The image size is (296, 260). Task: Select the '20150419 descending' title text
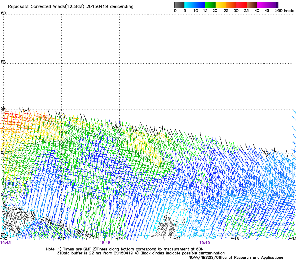click(x=110, y=7)
